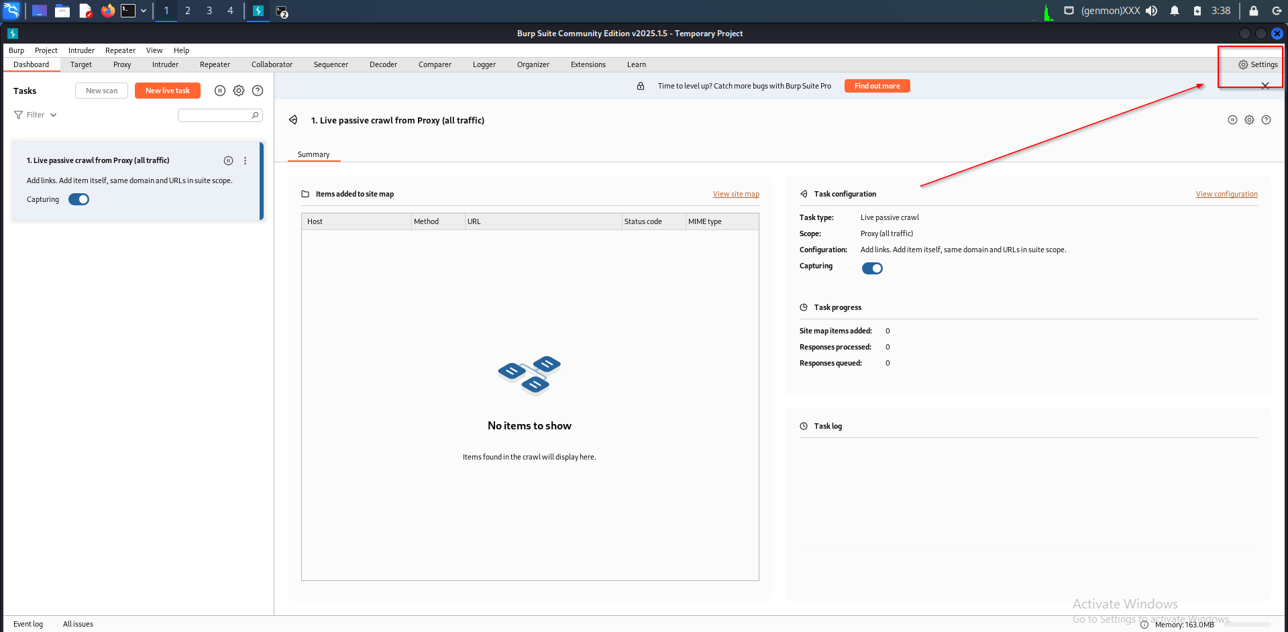Click the notifications bell in system tray
The image size is (1288, 632).
tap(1175, 11)
